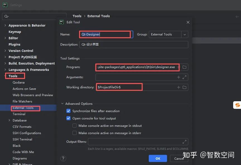Expand the Arguments field editor
This screenshot has height=165, width=241.
pyautogui.click(x=184, y=77)
